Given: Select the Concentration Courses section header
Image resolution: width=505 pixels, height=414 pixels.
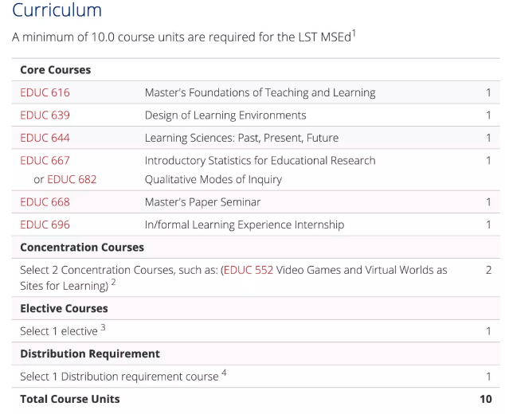Looking at the screenshot, I should [x=82, y=248].
